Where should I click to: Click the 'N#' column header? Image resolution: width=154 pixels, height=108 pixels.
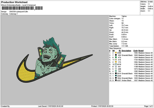point(113,51)
